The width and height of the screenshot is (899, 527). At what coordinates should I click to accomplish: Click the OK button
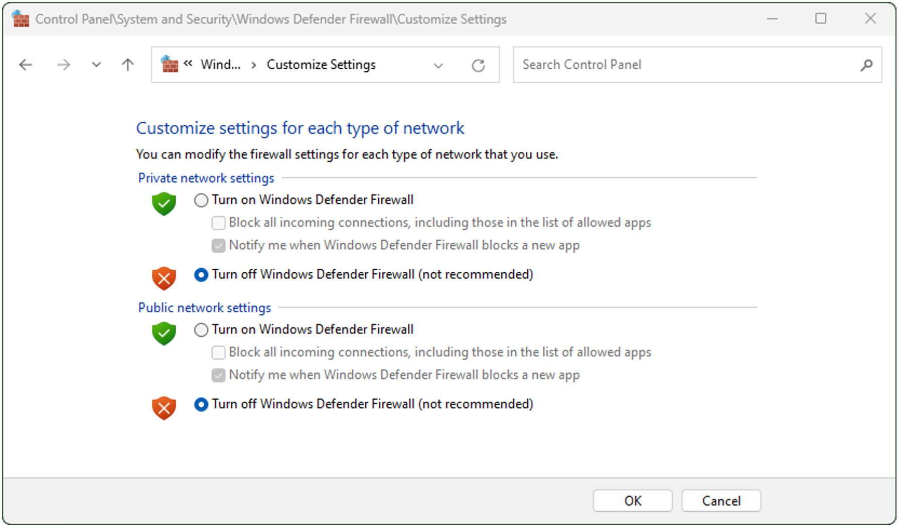633,500
